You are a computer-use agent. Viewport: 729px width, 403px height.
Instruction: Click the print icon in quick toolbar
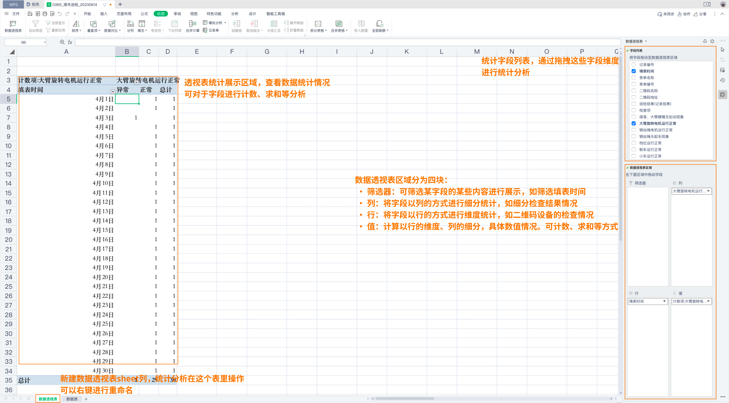(45, 14)
